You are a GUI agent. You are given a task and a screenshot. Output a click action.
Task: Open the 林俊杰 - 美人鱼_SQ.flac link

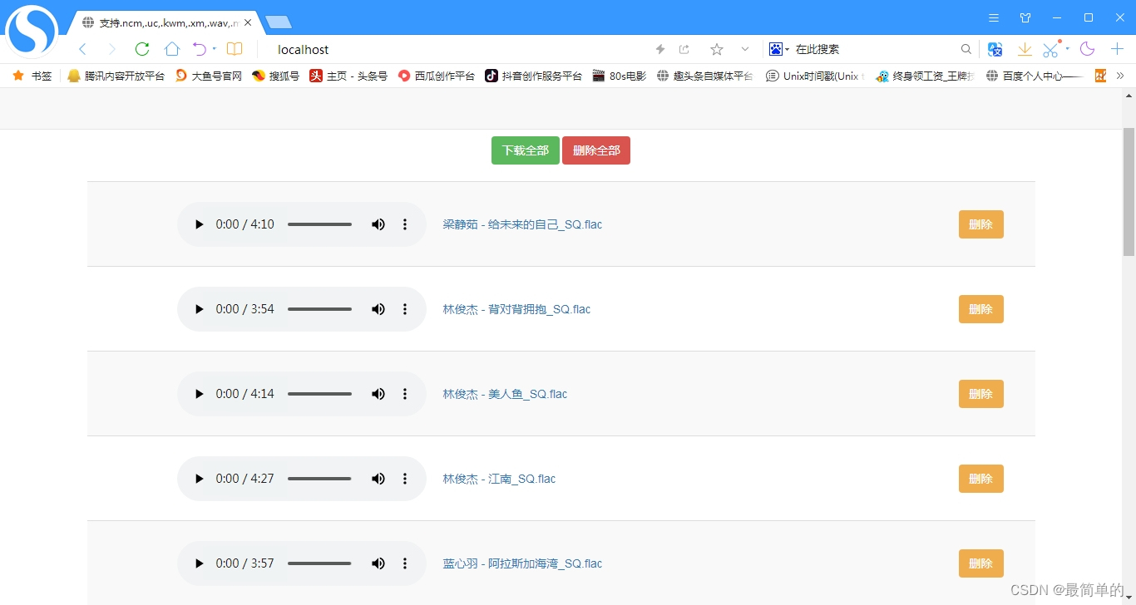pos(506,393)
